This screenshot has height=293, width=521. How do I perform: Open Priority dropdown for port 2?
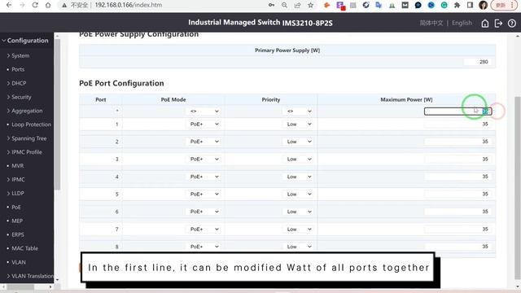(298, 142)
